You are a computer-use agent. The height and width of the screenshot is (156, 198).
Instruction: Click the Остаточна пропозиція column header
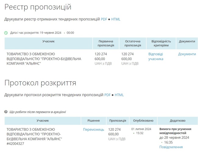(x=133, y=43)
